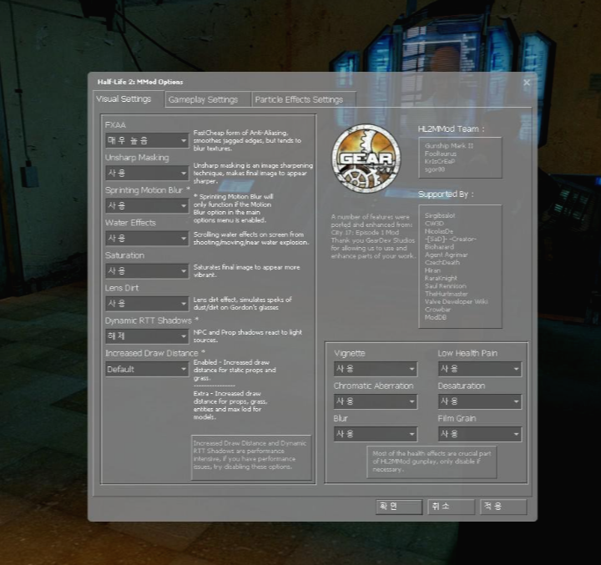This screenshot has width=601, height=565.
Task: Open the Lens Dirt dropdown
Action: point(147,304)
